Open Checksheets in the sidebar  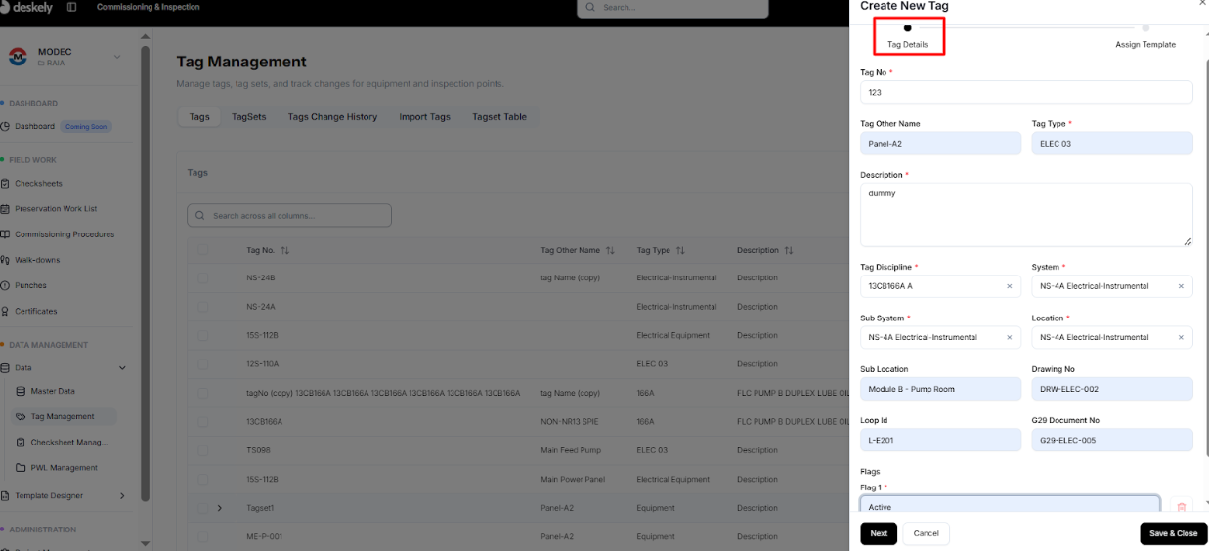pyautogui.click(x=38, y=184)
